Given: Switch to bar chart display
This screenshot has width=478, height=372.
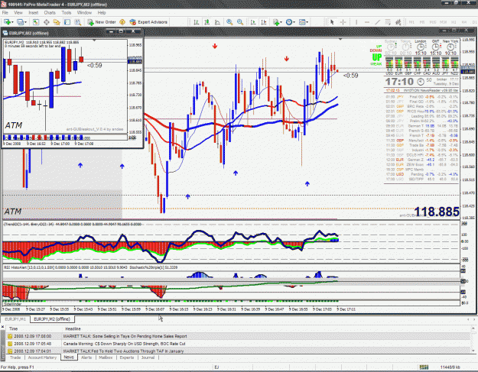Looking at the screenshot, I should (197, 22).
